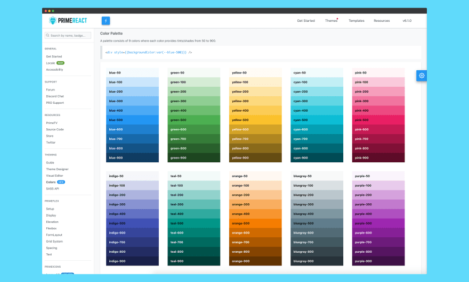Open the Resources top menu
This screenshot has width=469, height=282.
[x=382, y=21]
